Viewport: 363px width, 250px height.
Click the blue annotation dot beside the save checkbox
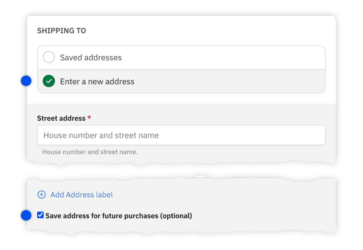click(x=26, y=215)
